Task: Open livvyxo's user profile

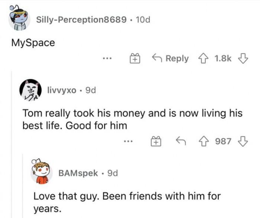Action: click(x=62, y=90)
